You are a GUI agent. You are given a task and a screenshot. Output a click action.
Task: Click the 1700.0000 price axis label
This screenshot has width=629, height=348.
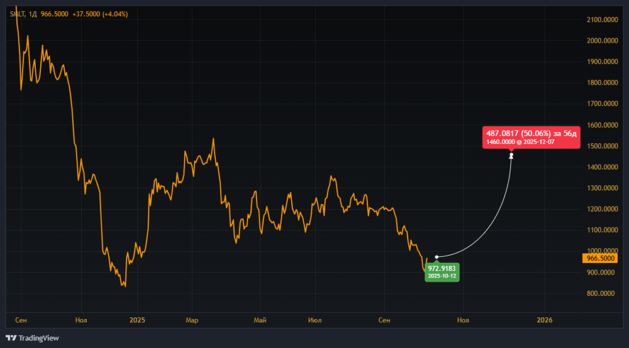click(x=602, y=104)
